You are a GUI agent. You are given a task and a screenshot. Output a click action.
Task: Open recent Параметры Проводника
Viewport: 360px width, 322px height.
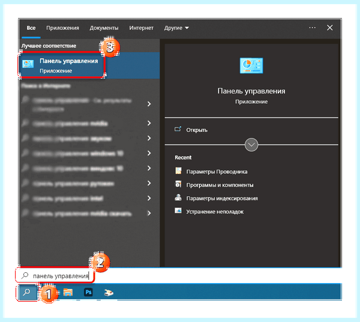217,171
